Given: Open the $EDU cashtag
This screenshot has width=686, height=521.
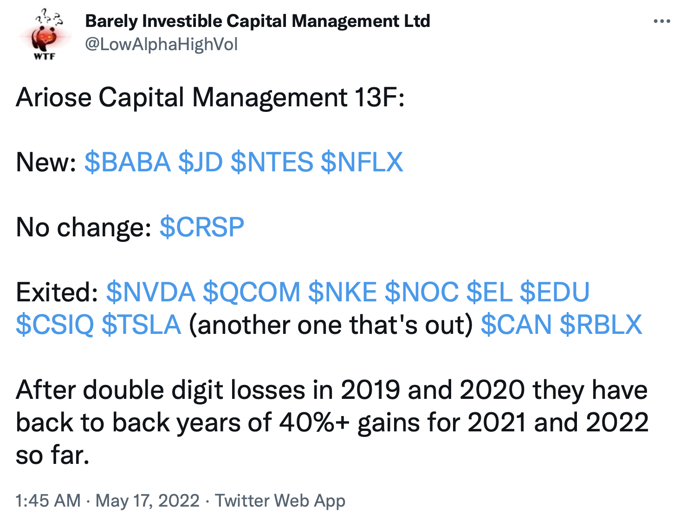Looking at the screenshot, I should click(555, 293).
